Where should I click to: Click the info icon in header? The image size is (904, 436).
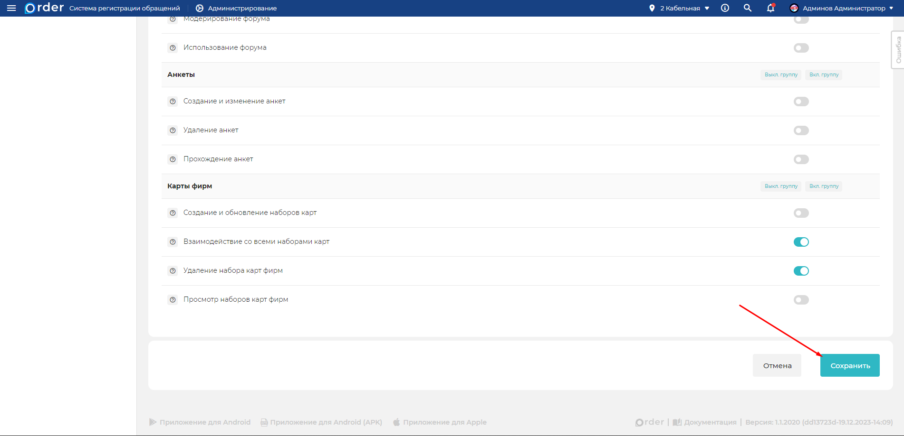[725, 8]
